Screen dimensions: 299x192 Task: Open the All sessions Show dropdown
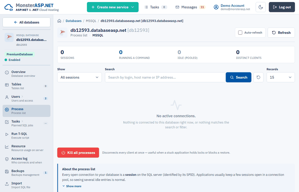click(80, 77)
